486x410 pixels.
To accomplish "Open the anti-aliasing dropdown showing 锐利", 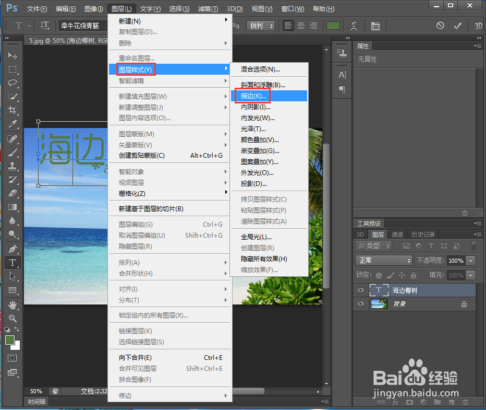I will [260, 25].
